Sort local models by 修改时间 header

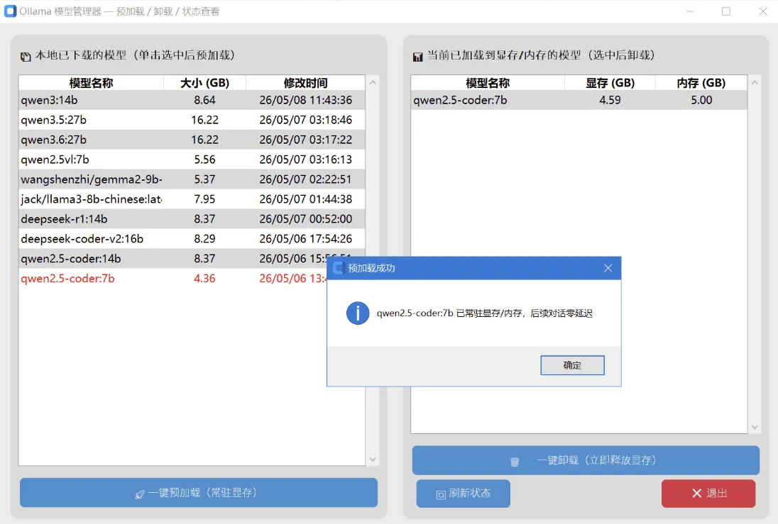[305, 83]
